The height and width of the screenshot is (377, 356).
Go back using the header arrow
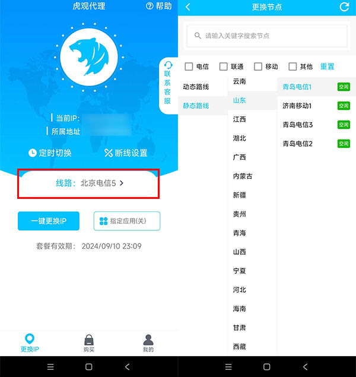coord(188,7)
